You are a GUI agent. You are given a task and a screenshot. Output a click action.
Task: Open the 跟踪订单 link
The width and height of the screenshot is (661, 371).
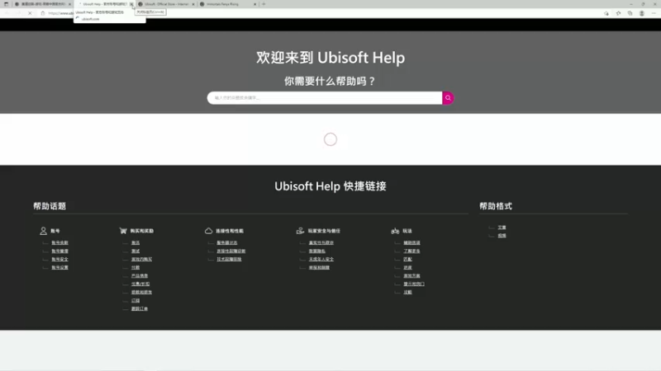coord(140,308)
